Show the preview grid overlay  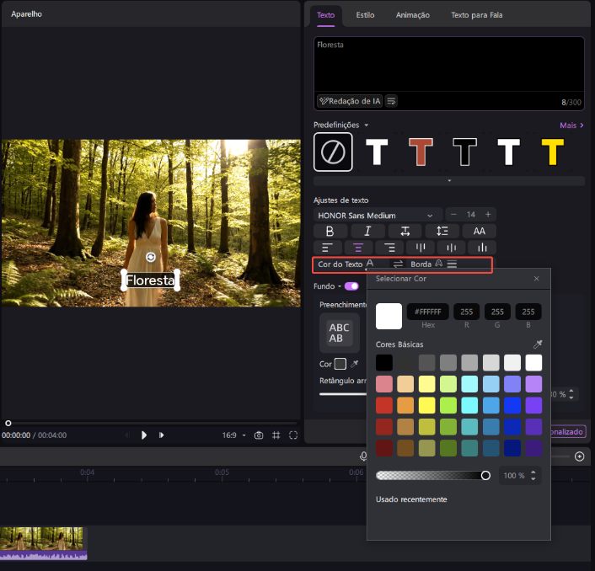pos(276,435)
